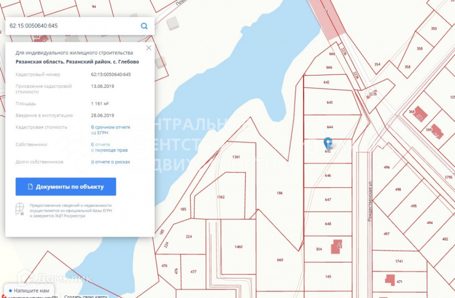Click the area value '1 161 м²'
The width and height of the screenshot is (455, 298).
100,104
